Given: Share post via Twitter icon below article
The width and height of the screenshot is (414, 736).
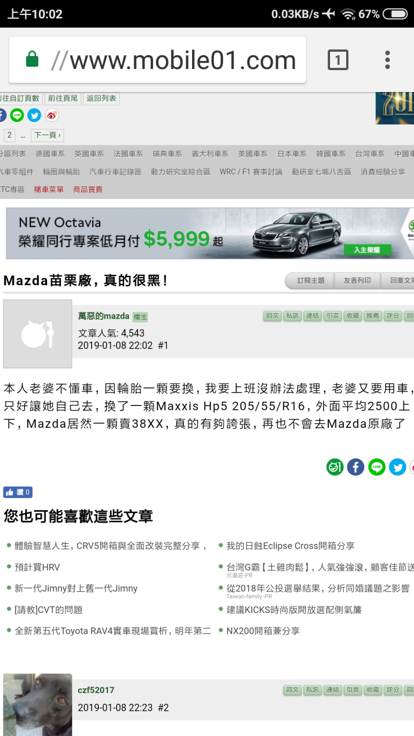Looking at the screenshot, I should pyautogui.click(x=397, y=467).
